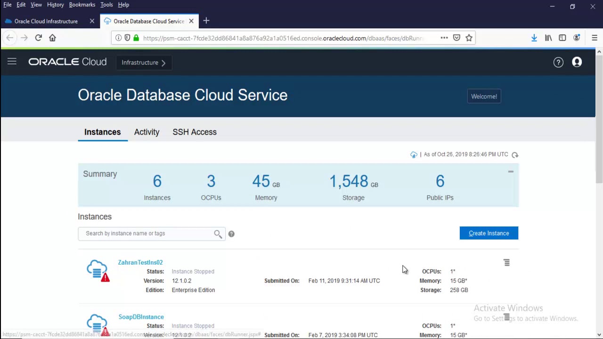View site security lock information
603x339 pixels.
click(136, 38)
